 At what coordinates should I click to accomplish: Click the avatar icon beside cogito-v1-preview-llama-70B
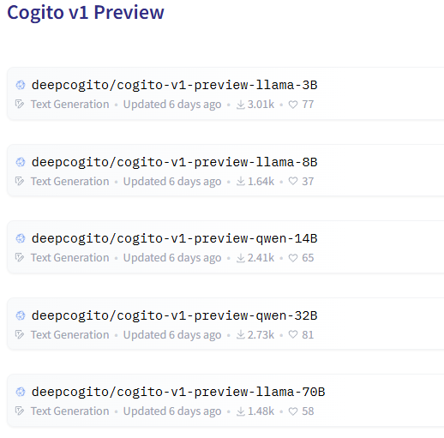point(21,392)
